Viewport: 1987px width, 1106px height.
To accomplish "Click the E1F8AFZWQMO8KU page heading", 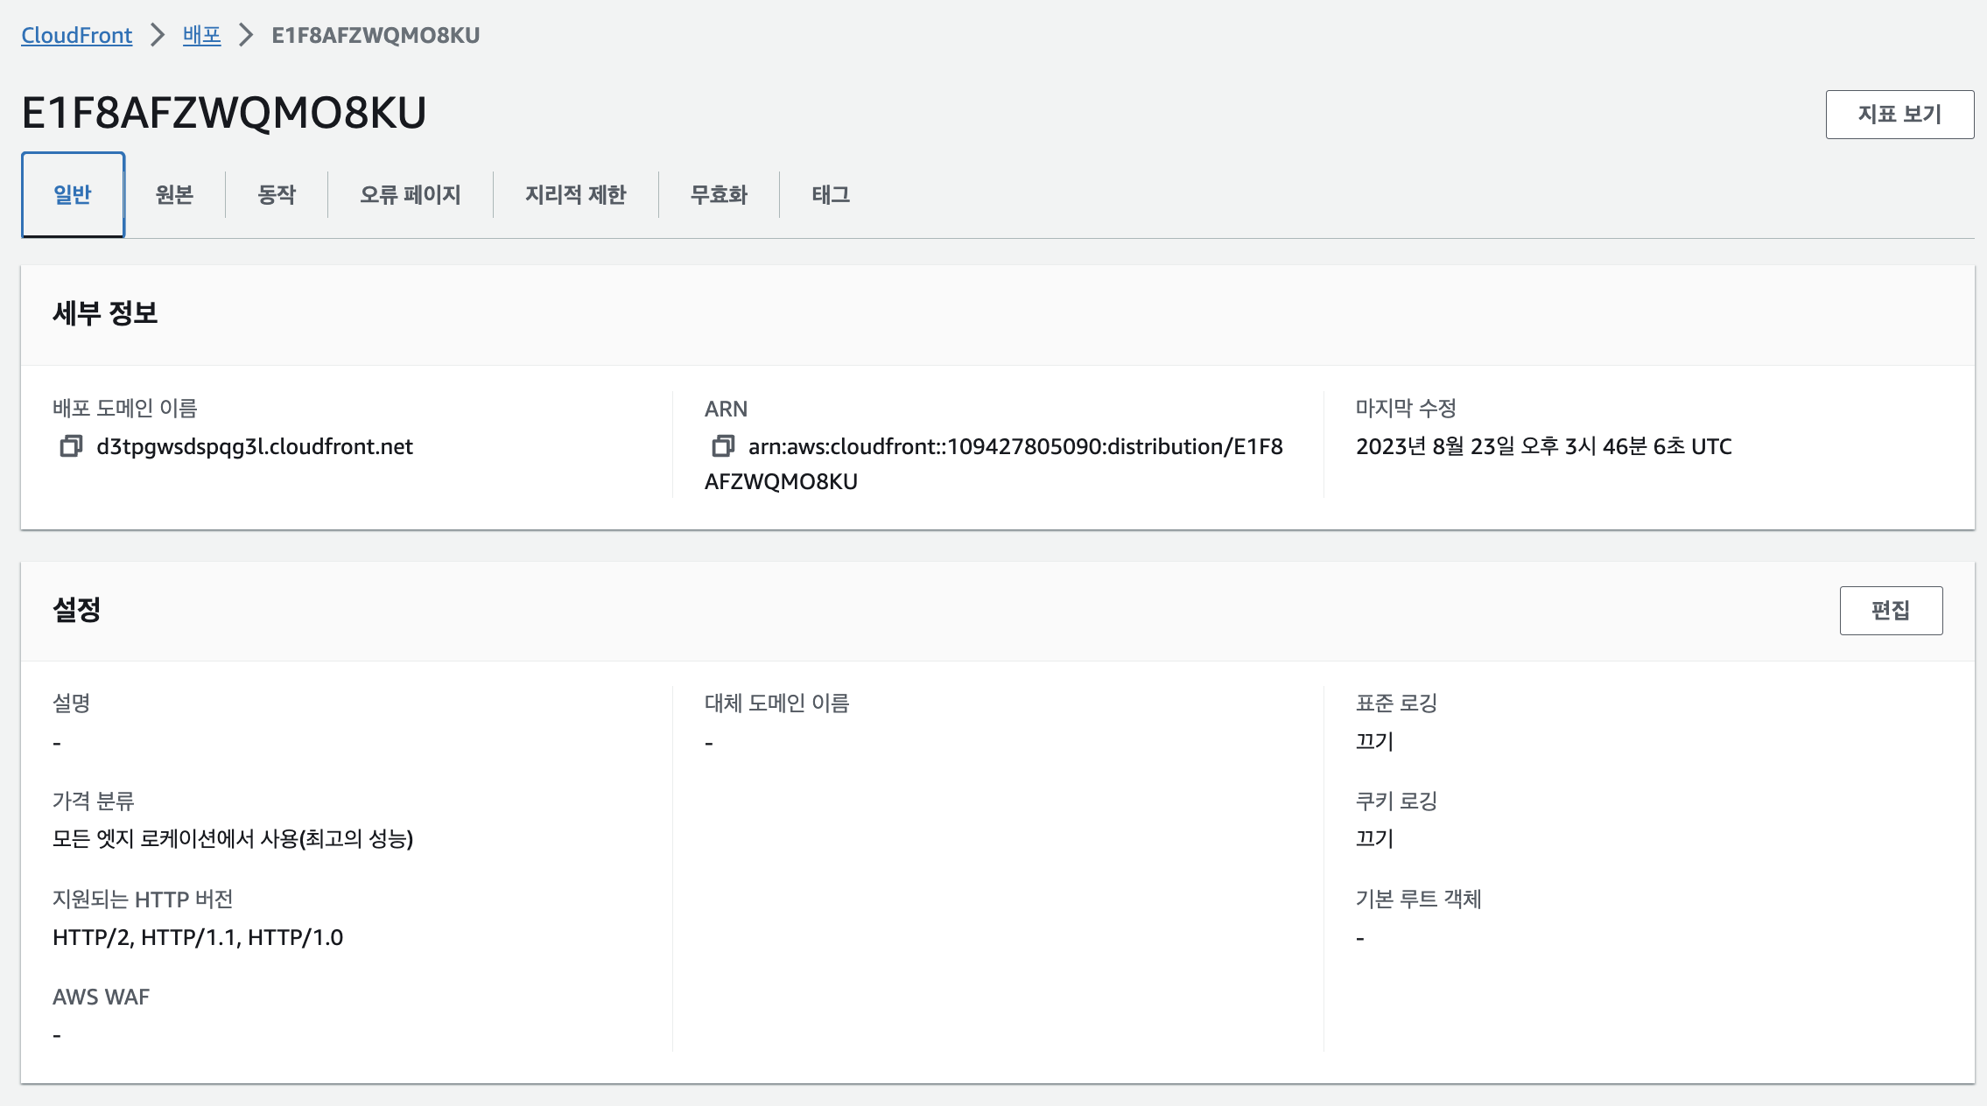I will [x=223, y=113].
